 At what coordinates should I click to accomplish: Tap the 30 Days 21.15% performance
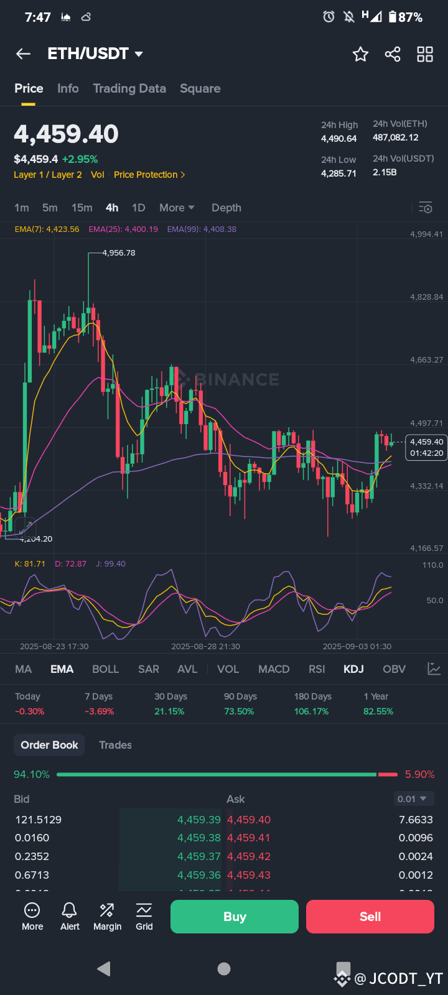tap(170, 704)
